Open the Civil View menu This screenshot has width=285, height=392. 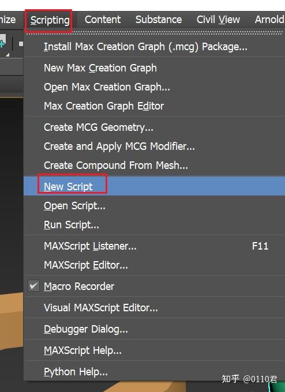[218, 20]
